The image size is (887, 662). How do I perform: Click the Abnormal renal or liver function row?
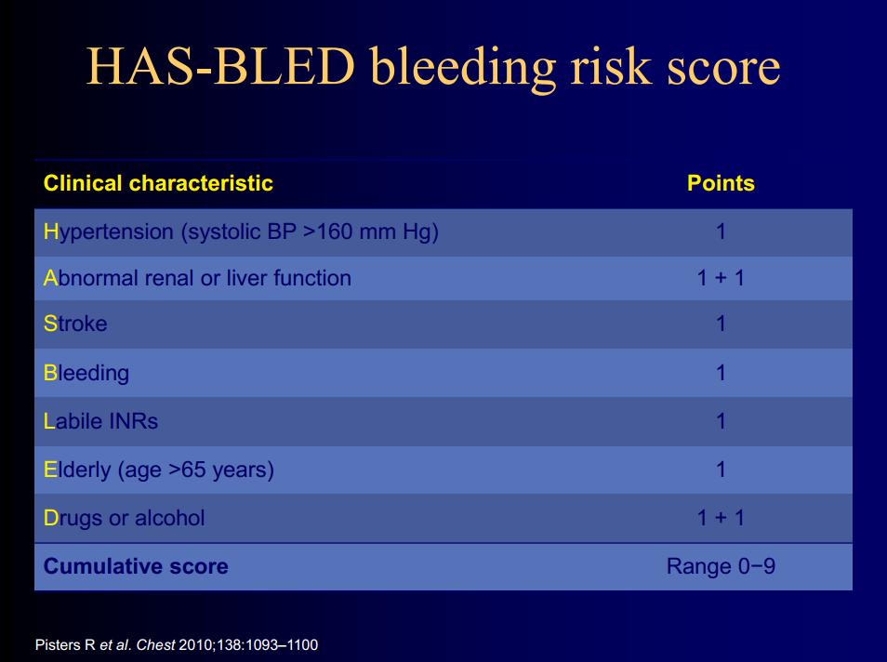(x=443, y=278)
